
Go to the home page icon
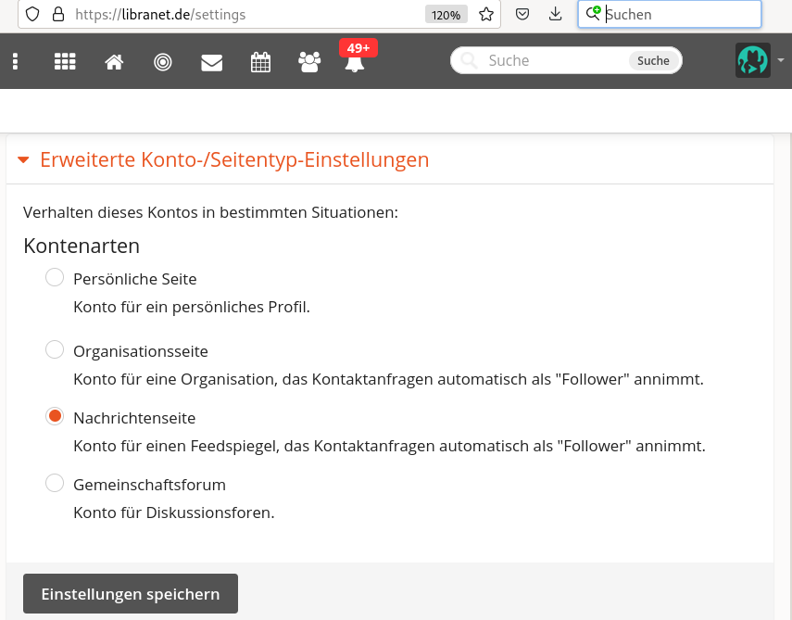(x=114, y=62)
